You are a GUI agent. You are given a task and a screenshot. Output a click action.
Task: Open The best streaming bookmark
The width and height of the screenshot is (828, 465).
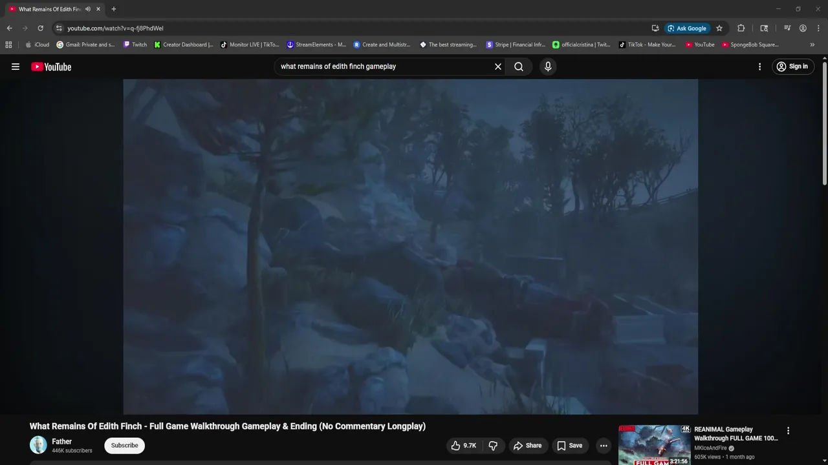coord(448,45)
